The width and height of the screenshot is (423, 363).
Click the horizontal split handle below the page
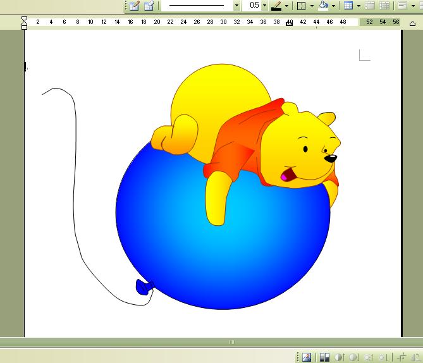pos(231,342)
